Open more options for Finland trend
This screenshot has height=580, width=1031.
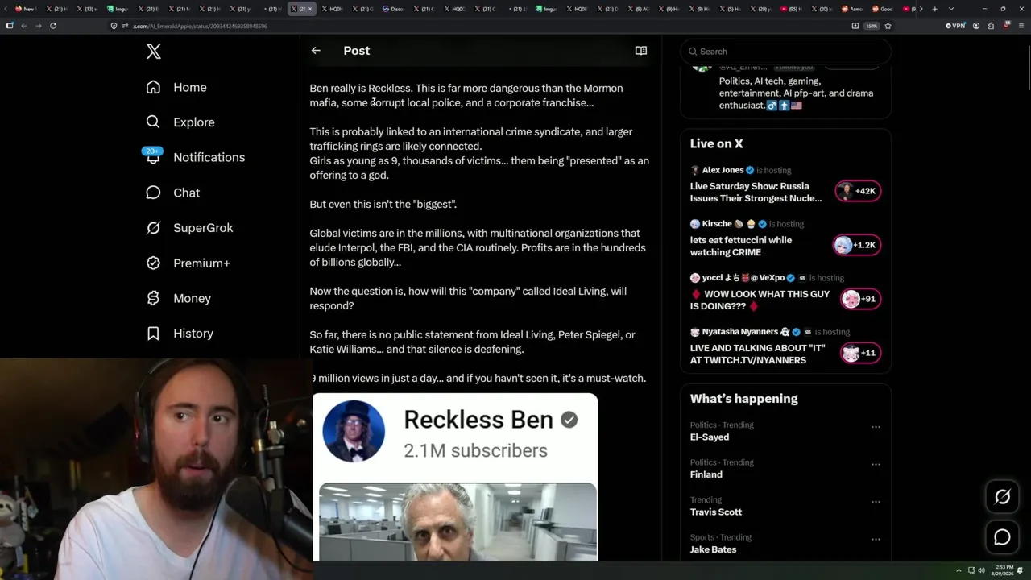pos(876,465)
